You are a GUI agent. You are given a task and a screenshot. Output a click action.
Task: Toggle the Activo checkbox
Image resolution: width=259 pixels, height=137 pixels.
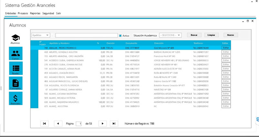(120, 35)
